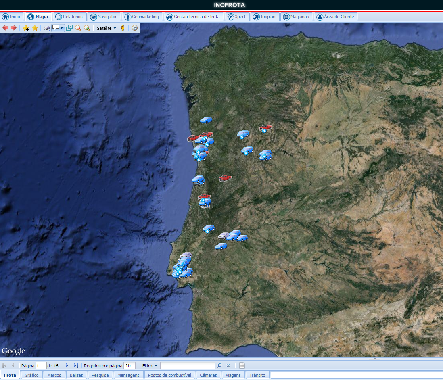Open the Xpert tab
Image resolution: width=443 pixels, height=382 pixels.
237,17
